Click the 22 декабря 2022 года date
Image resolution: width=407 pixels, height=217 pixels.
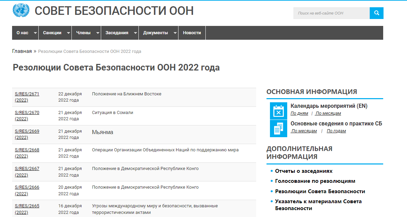tap(70, 97)
